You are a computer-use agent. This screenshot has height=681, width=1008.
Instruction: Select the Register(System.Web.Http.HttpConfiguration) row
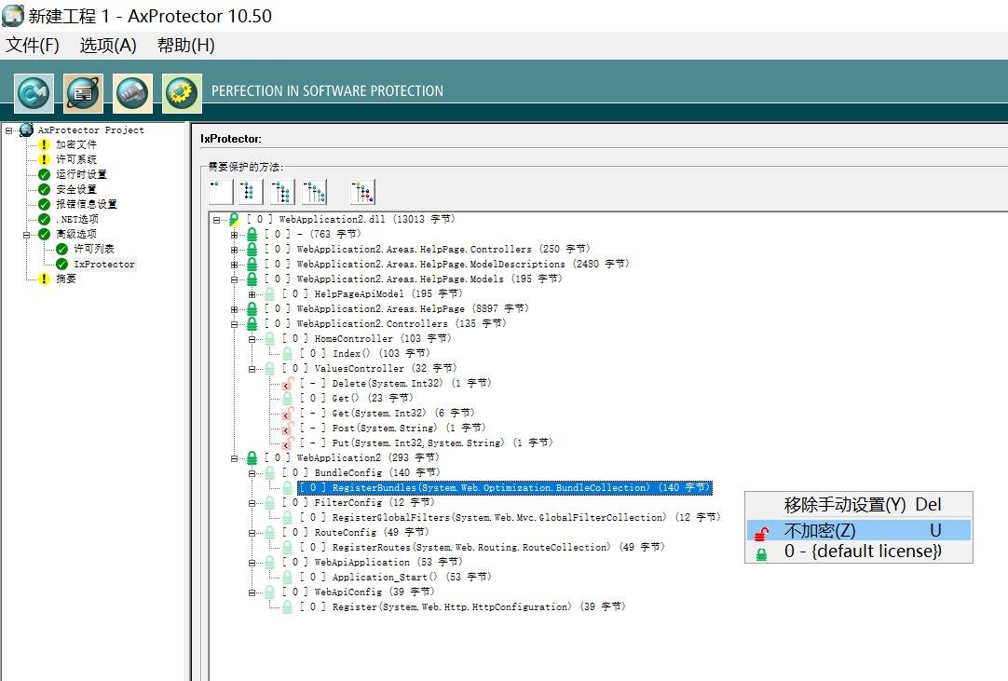(463, 606)
